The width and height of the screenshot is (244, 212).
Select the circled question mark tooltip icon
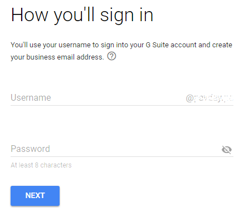pos(111,56)
